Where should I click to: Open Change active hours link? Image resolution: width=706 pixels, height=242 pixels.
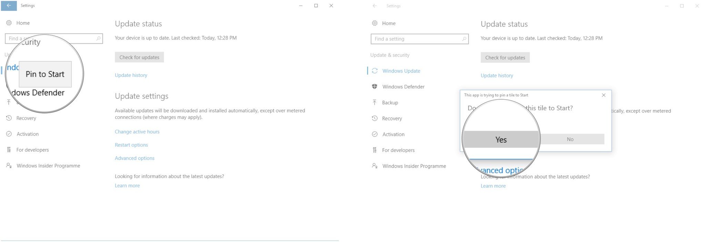pyautogui.click(x=137, y=132)
